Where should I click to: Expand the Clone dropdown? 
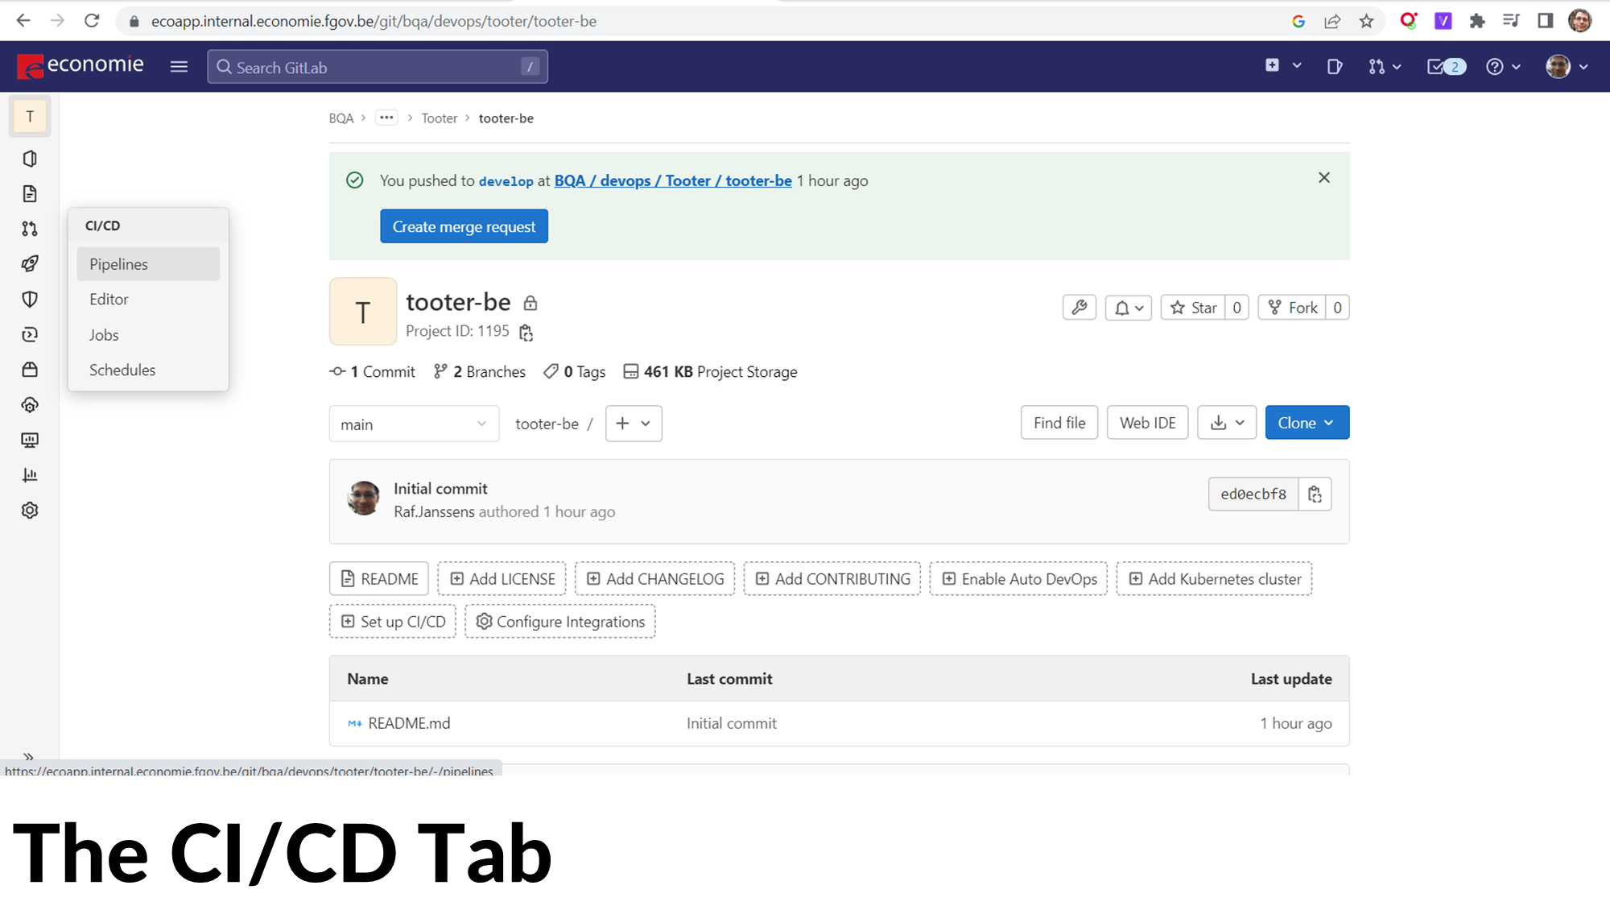1307,423
